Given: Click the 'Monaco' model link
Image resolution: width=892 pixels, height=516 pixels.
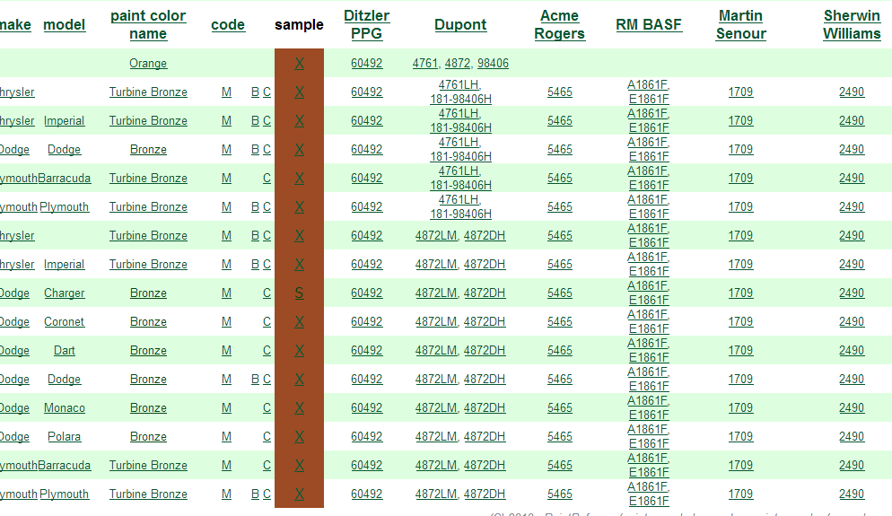Looking at the screenshot, I should (x=65, y=408).
